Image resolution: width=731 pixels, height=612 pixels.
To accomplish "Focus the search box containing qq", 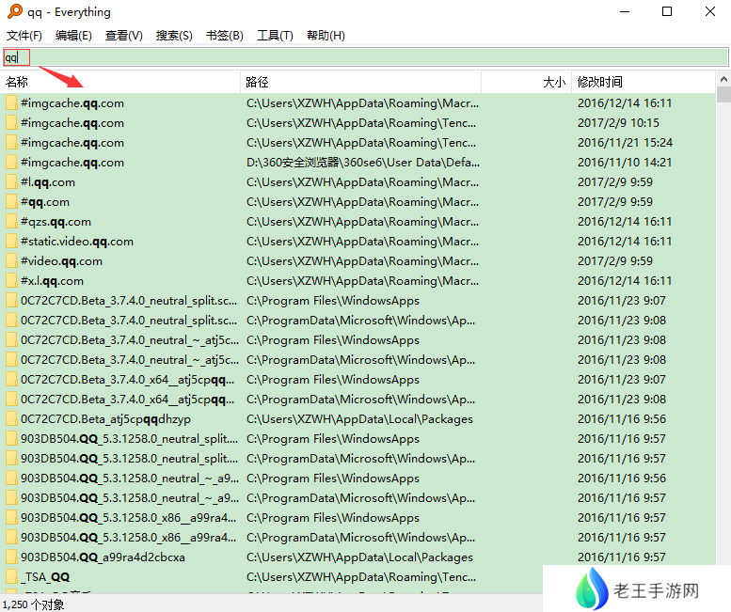I will 365,57.
